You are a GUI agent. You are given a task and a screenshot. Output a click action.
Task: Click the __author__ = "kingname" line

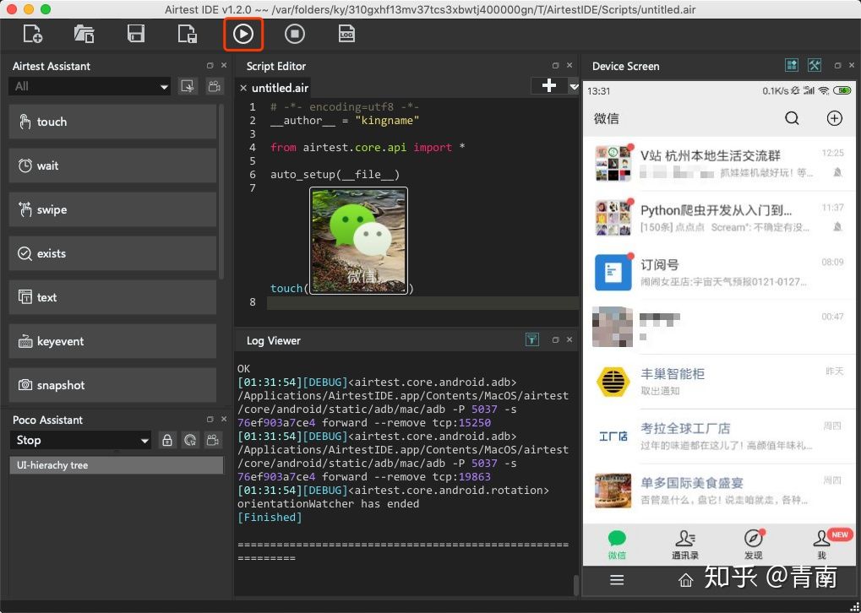[345, 121]
